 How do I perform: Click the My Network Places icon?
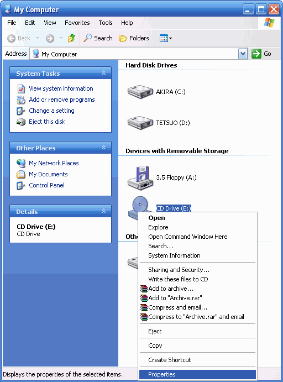coord(21,164)
